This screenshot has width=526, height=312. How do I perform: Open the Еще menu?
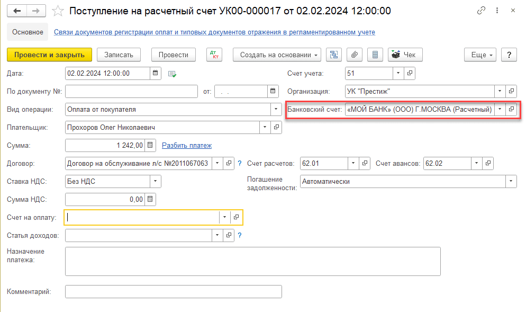[x=480, y=55]
